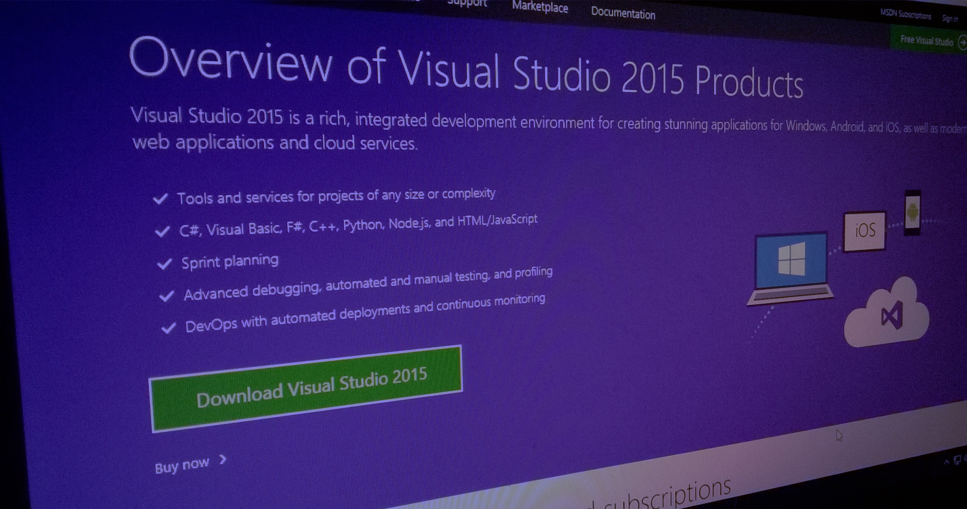967x509 pixels.
Task: Open the Documentation menu item
Action: [623, 13]
